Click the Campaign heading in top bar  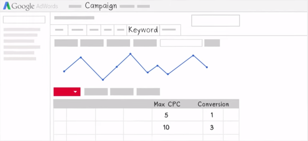click(101, 6)
